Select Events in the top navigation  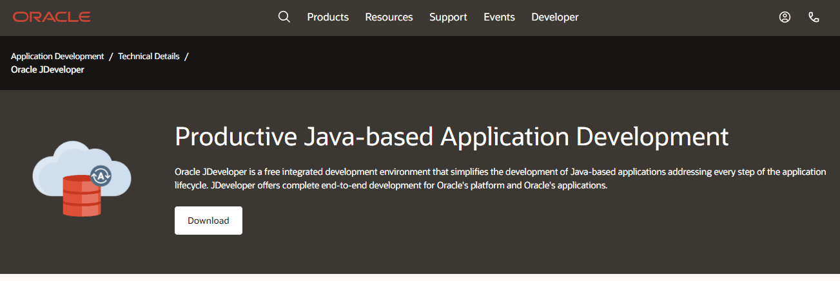click(499, 17)
